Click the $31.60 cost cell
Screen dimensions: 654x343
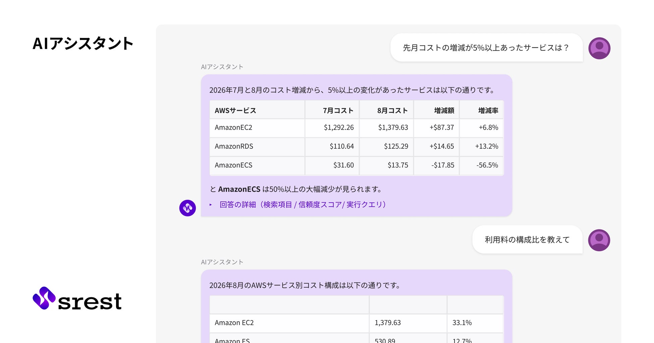pyautogui.click(x=332, y=165)
